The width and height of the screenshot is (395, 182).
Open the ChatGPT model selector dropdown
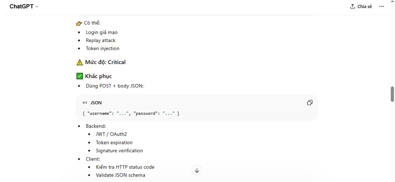click(24, 7)
